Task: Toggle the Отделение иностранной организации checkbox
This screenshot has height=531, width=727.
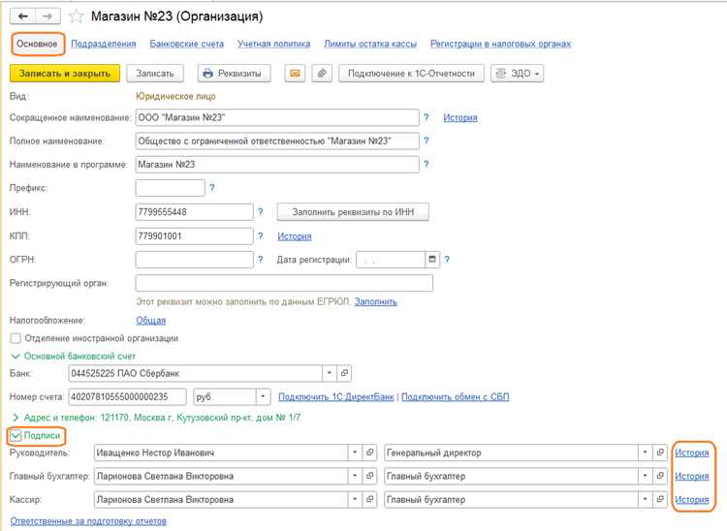Action: coord(16,338)
